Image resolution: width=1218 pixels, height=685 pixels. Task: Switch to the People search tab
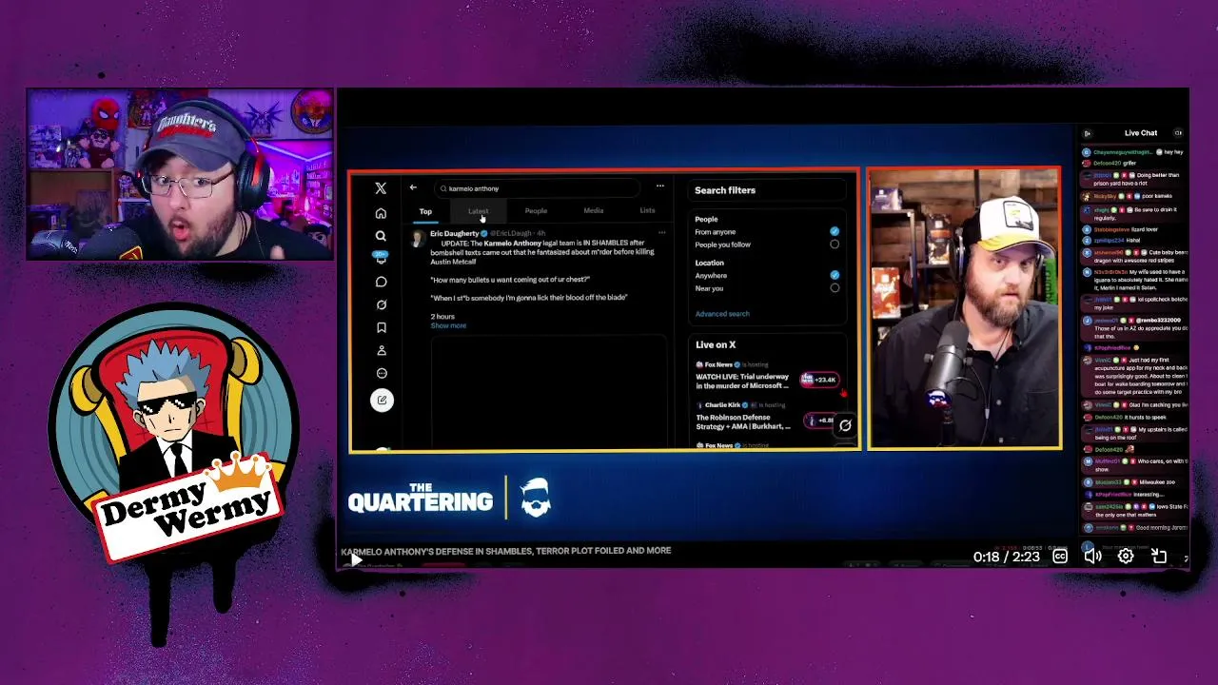pos(536,211)
